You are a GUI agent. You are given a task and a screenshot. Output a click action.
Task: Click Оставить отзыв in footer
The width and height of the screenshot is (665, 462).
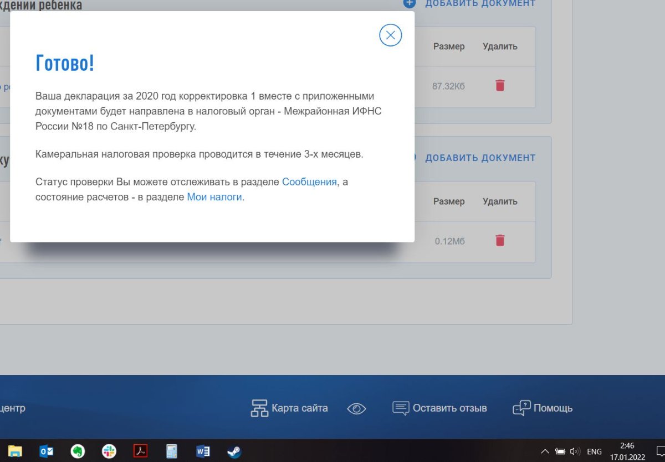point(439,408)
